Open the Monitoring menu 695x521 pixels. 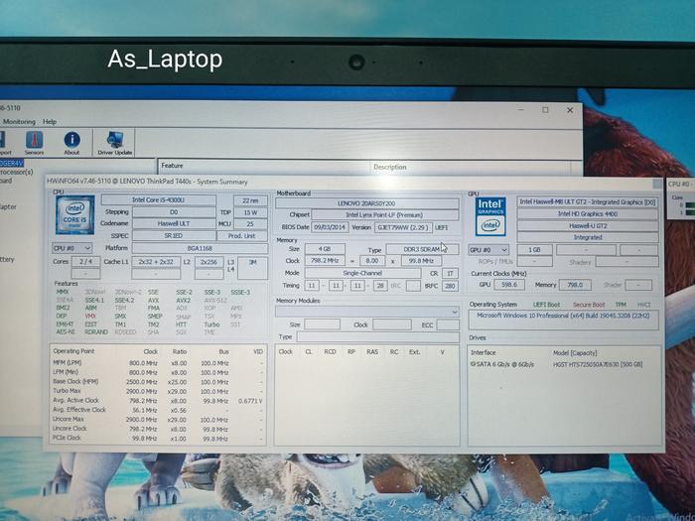pos(18,121)
